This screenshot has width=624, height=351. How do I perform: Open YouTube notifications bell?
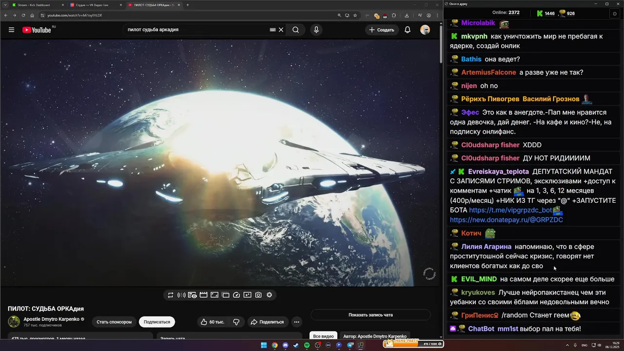pos(408,30)
